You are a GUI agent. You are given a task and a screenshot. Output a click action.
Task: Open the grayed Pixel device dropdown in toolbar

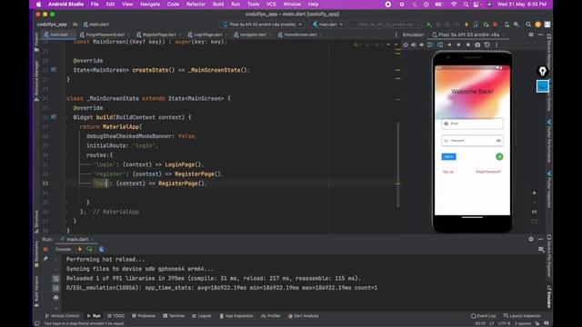(386, 25)
